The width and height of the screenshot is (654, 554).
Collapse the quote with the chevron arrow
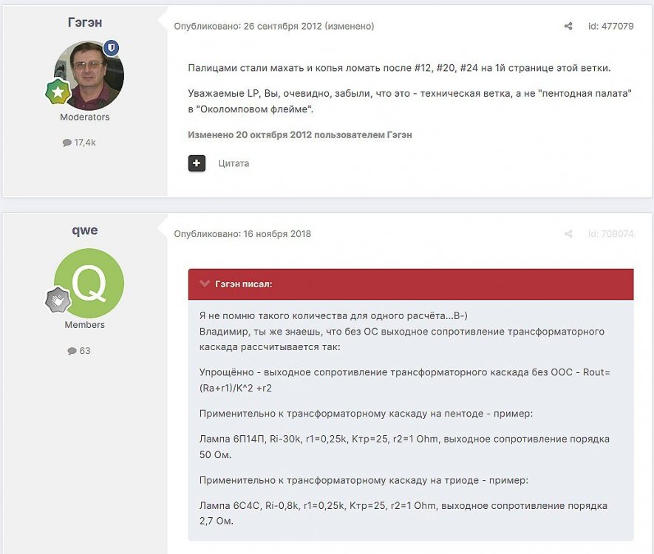tap(205, 284)
